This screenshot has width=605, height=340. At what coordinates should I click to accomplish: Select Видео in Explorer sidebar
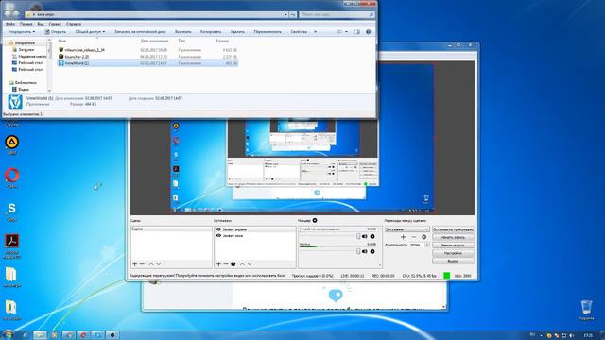pos(23,89)
